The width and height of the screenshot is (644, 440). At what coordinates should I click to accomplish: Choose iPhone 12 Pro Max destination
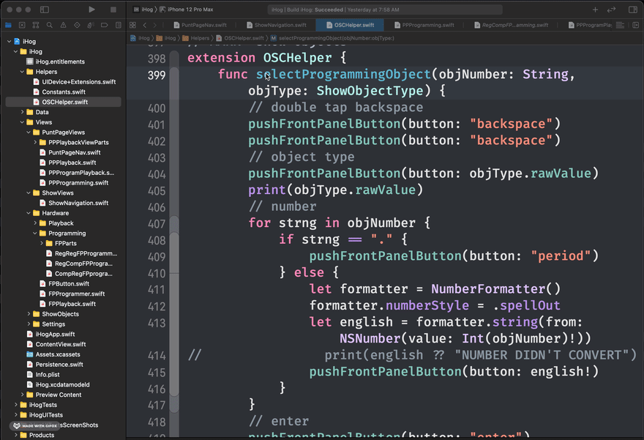(187, 10)
